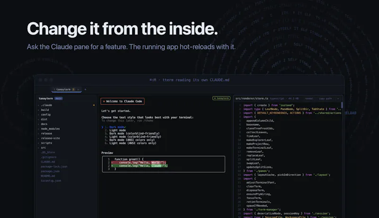Select the src folder row
Viewport: 379px width, 218px height.
66,148
